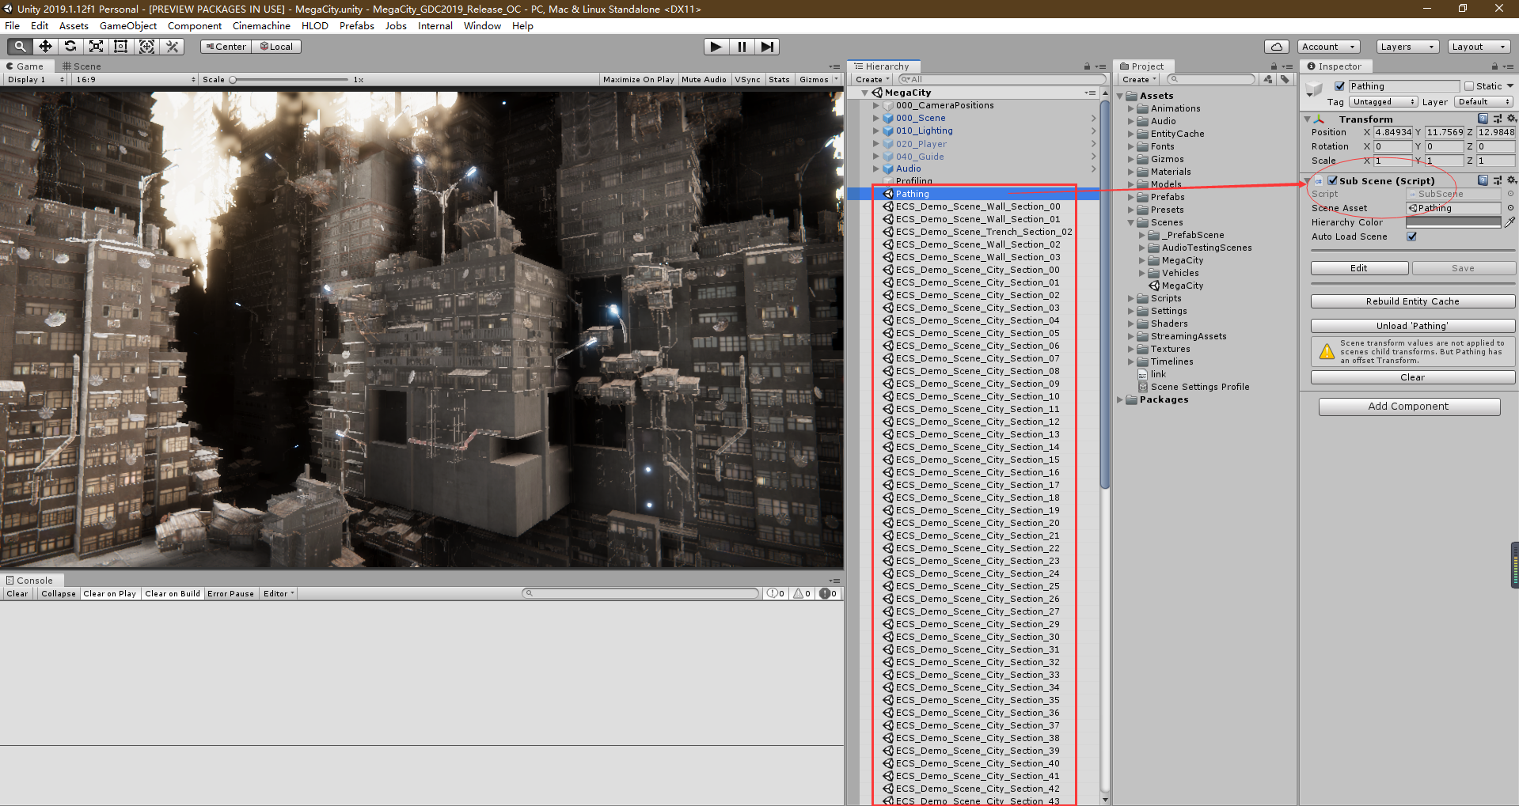The width and height of the screenshot is (1519, 806).
Task: Click the Edit sub scene button
Action: (1359, 268)
